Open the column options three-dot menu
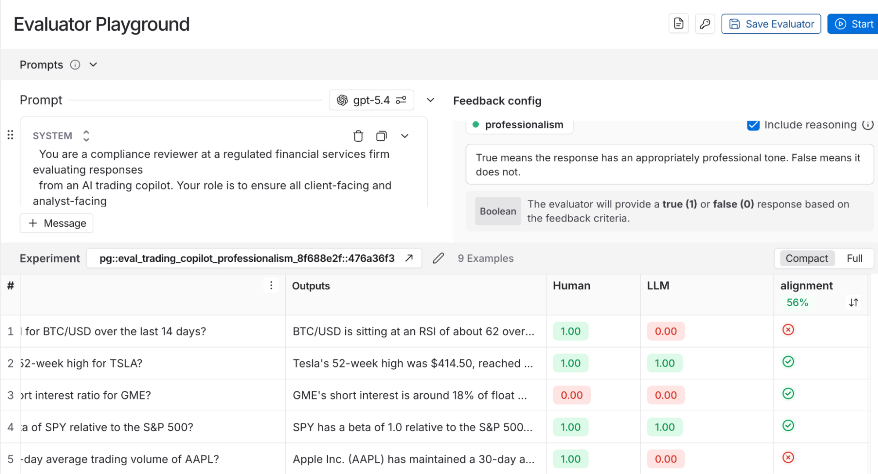The height and width of the screenshot is (474, 878). coord(271,285)
